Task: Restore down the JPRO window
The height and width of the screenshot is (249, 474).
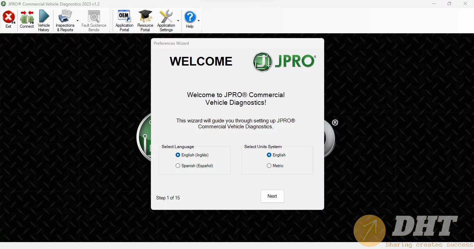Action: coord(449,4)
